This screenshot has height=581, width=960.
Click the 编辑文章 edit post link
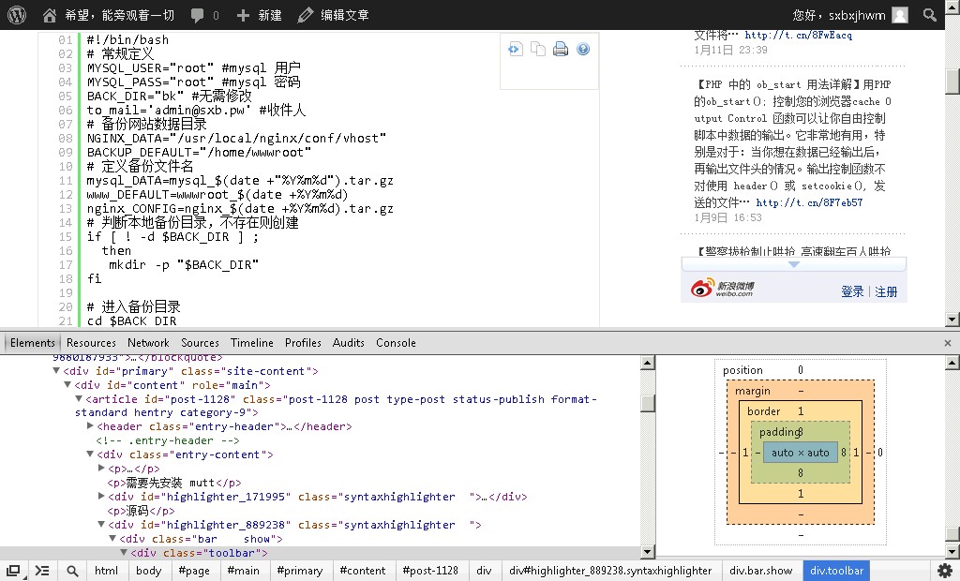coord(333,15)
